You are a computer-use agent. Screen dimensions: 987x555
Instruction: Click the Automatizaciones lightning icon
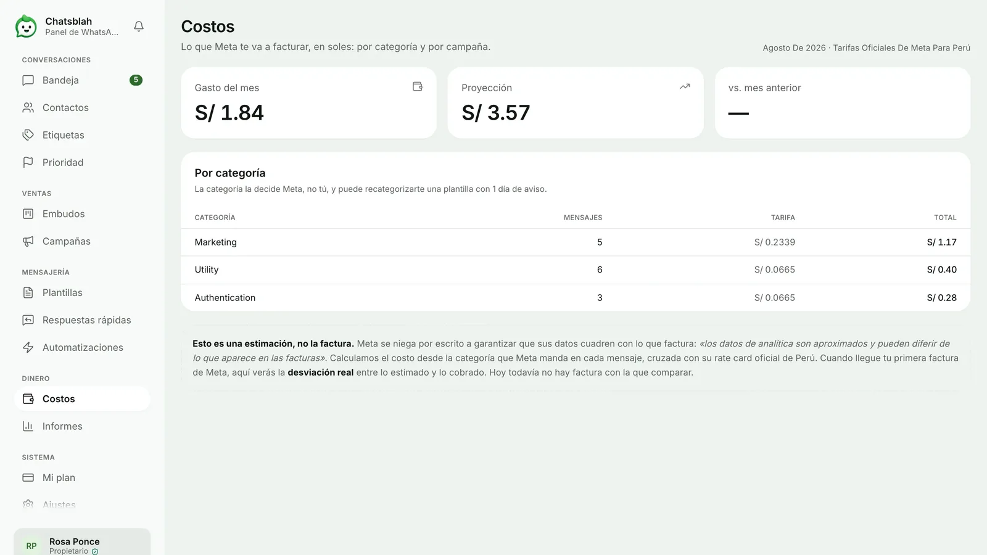tap(28, 347)
